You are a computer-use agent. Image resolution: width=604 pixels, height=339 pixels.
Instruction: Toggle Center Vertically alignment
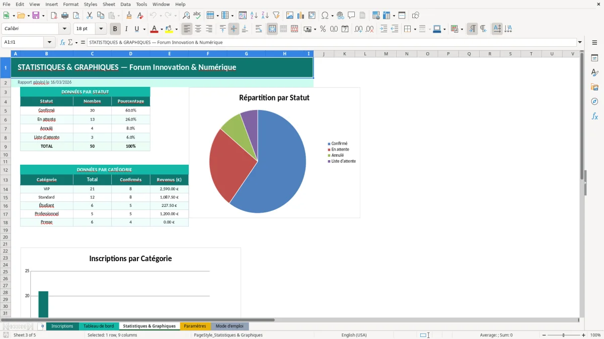234,29
